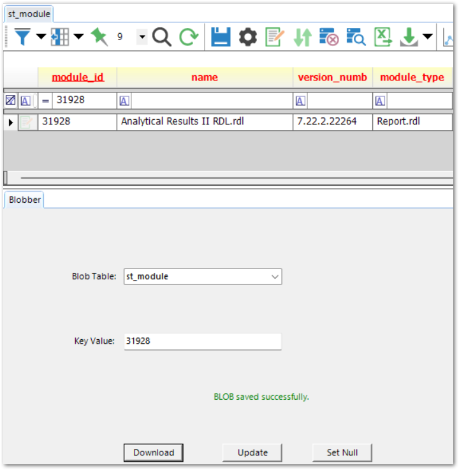Screen dimensions: 459x470
Task: Open the row count dropdown showing 9
Action: point(142,37)
